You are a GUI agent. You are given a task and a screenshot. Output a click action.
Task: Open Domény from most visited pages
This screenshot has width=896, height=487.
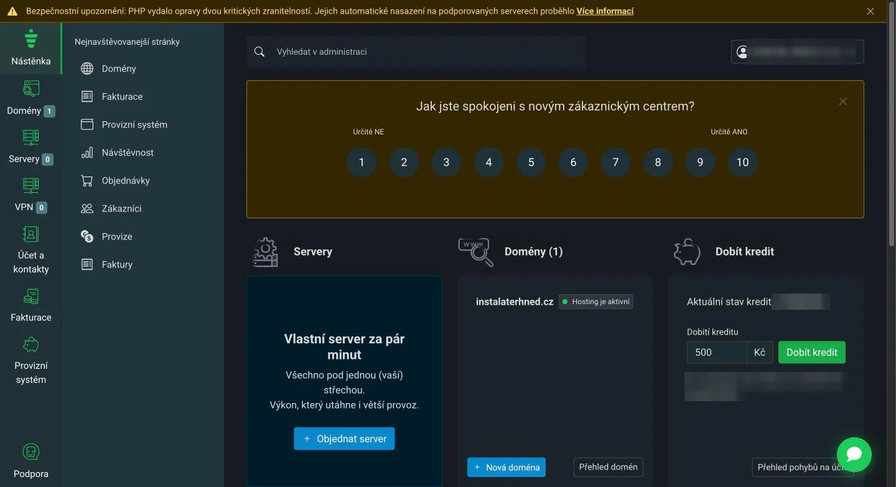coord(119,68)
